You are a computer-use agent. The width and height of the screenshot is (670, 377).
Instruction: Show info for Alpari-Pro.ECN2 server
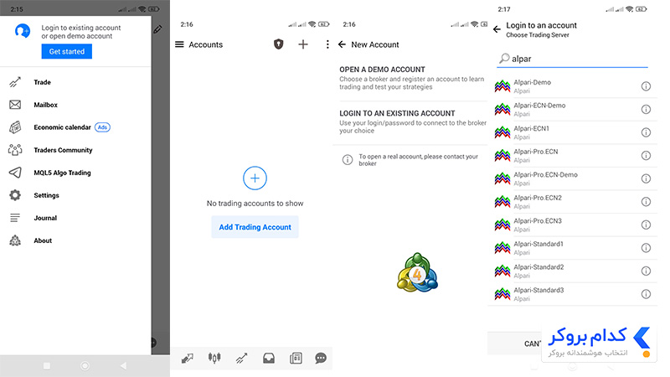click(x=646, y=202)
